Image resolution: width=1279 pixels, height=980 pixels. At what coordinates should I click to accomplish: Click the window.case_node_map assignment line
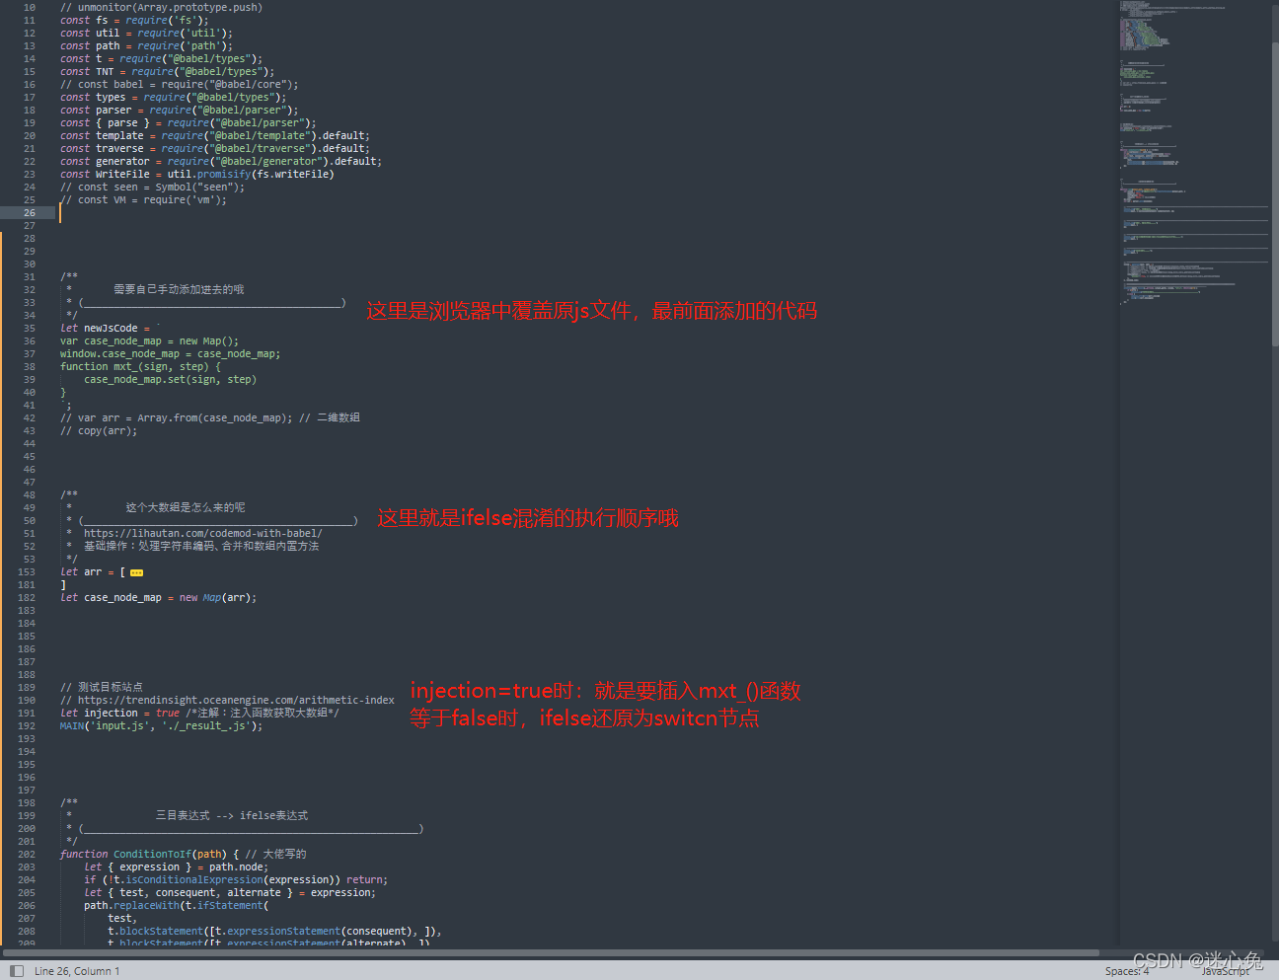[170, 353]
